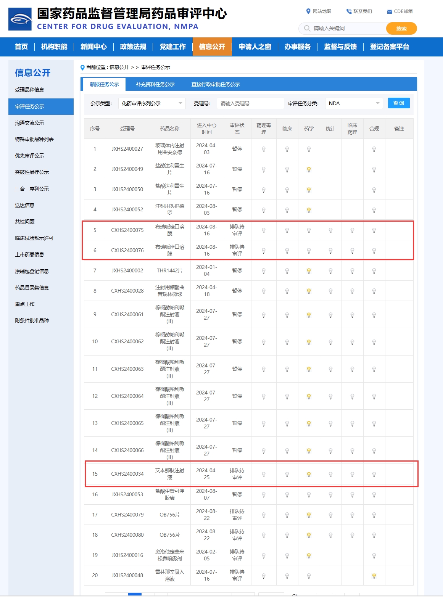Click the CDE logo icon

tap(20, 19)
